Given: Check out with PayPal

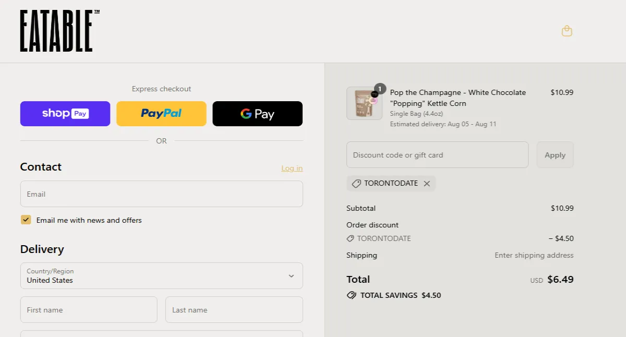Looking at the screenshot, I should (161, 114).
